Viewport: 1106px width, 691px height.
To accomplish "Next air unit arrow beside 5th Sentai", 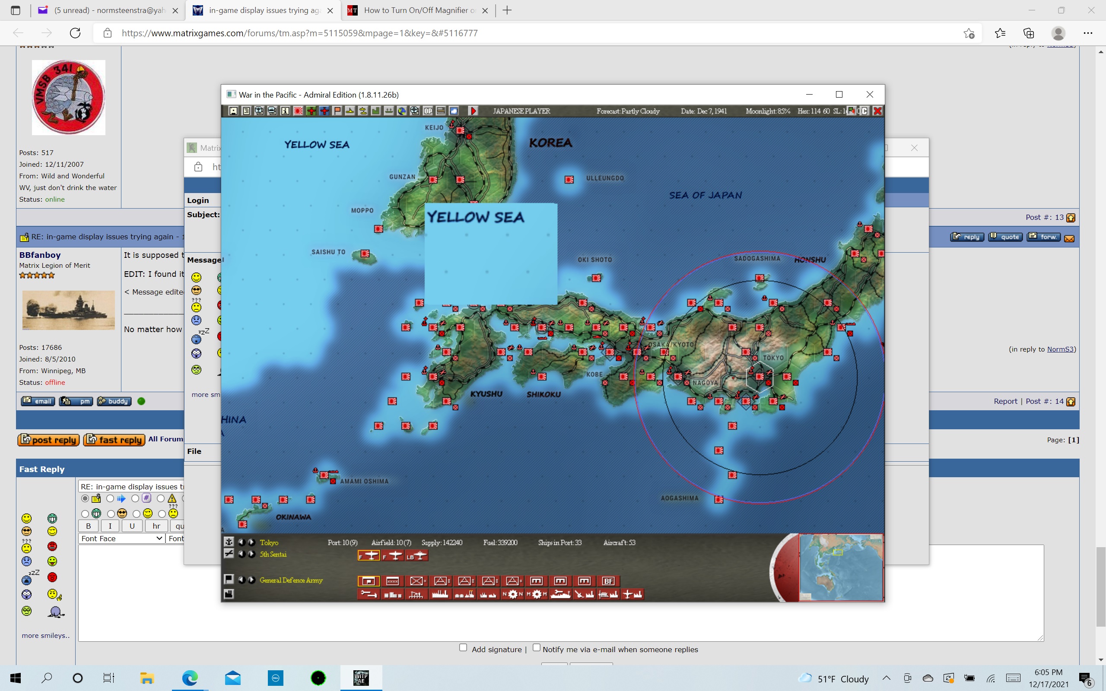I will [251, 554].
